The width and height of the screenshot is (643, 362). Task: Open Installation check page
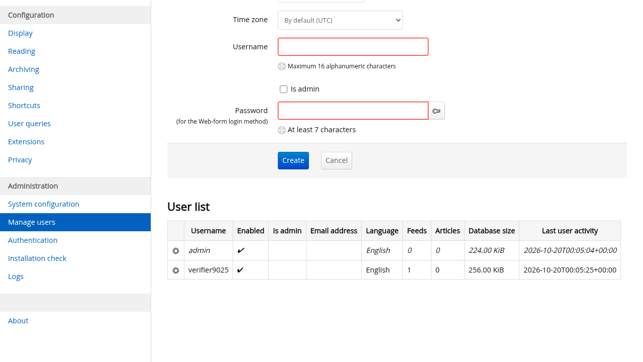coord(37,258)
